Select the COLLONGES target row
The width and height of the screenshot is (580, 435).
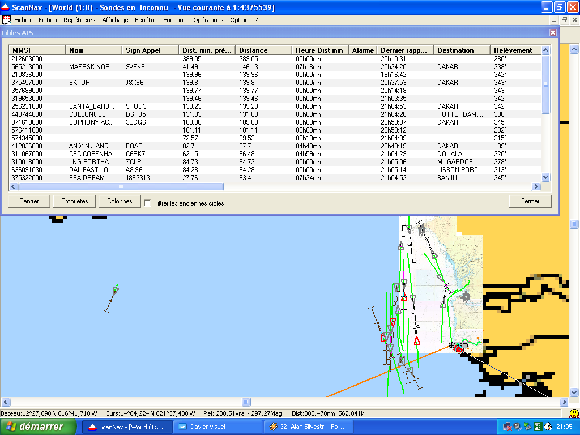[x=275, y=114]
